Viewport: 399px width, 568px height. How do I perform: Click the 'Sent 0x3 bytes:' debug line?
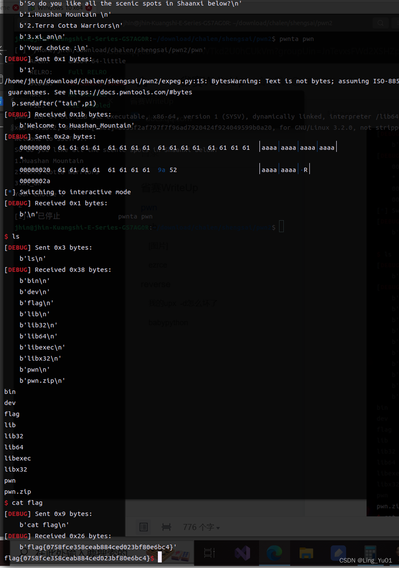pyautogui.click(x=48, y=247)
